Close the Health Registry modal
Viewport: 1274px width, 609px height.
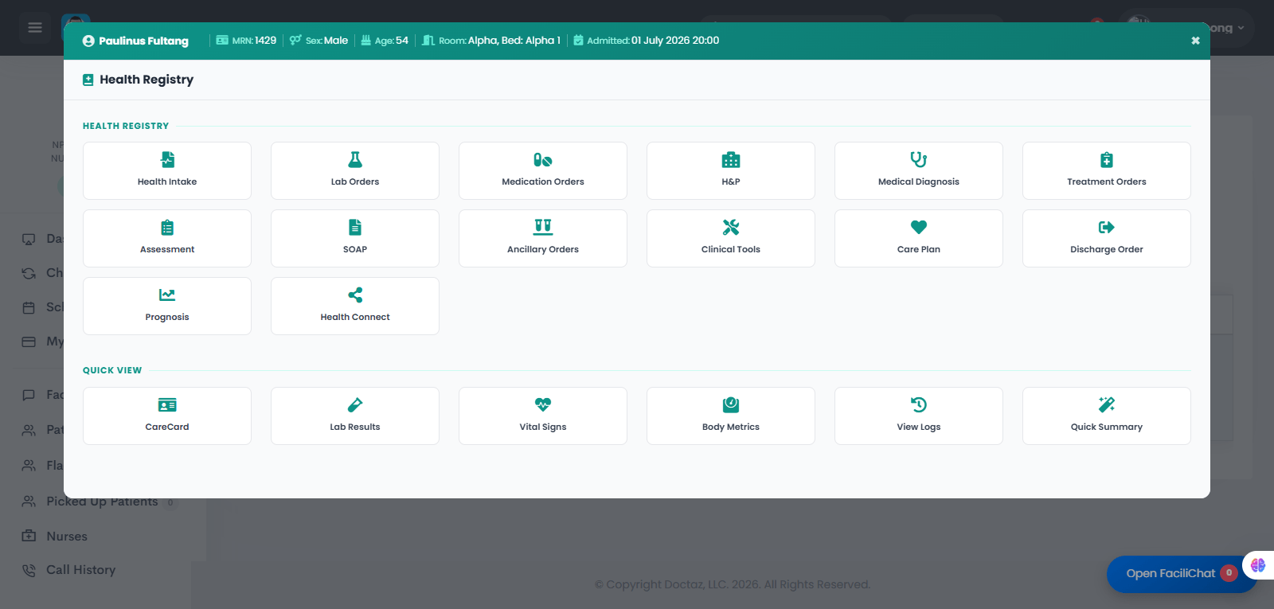[1195, 41]
